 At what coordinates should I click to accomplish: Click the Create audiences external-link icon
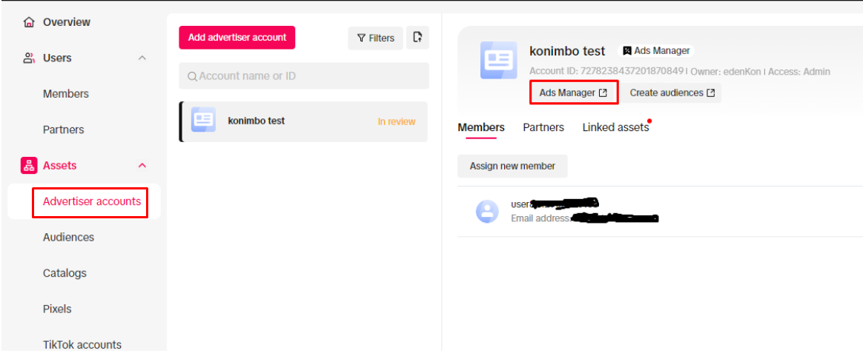coord(710,93)
